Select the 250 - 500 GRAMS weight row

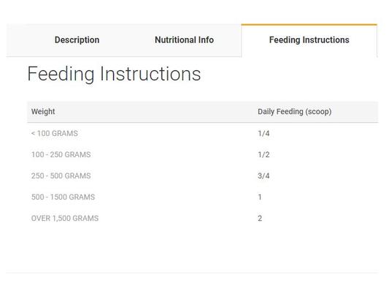[202, 175]
